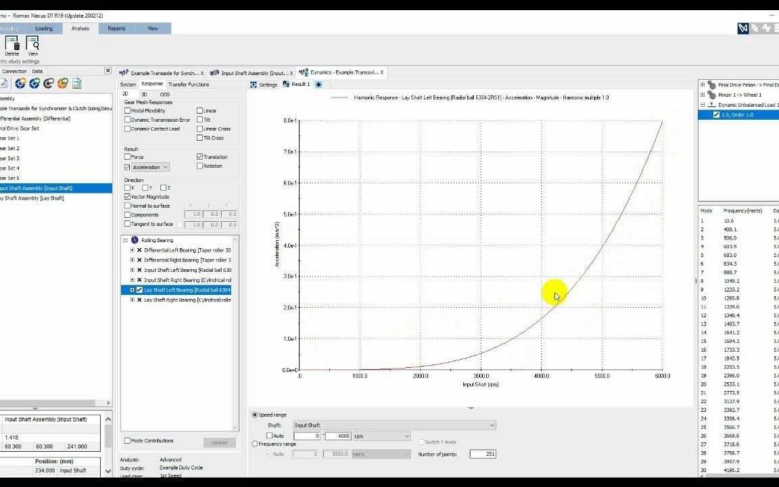Uncheck Vector Magnitude direction checkbox
The width and height of the screenshot is (779, 487).
click(127, 197)
